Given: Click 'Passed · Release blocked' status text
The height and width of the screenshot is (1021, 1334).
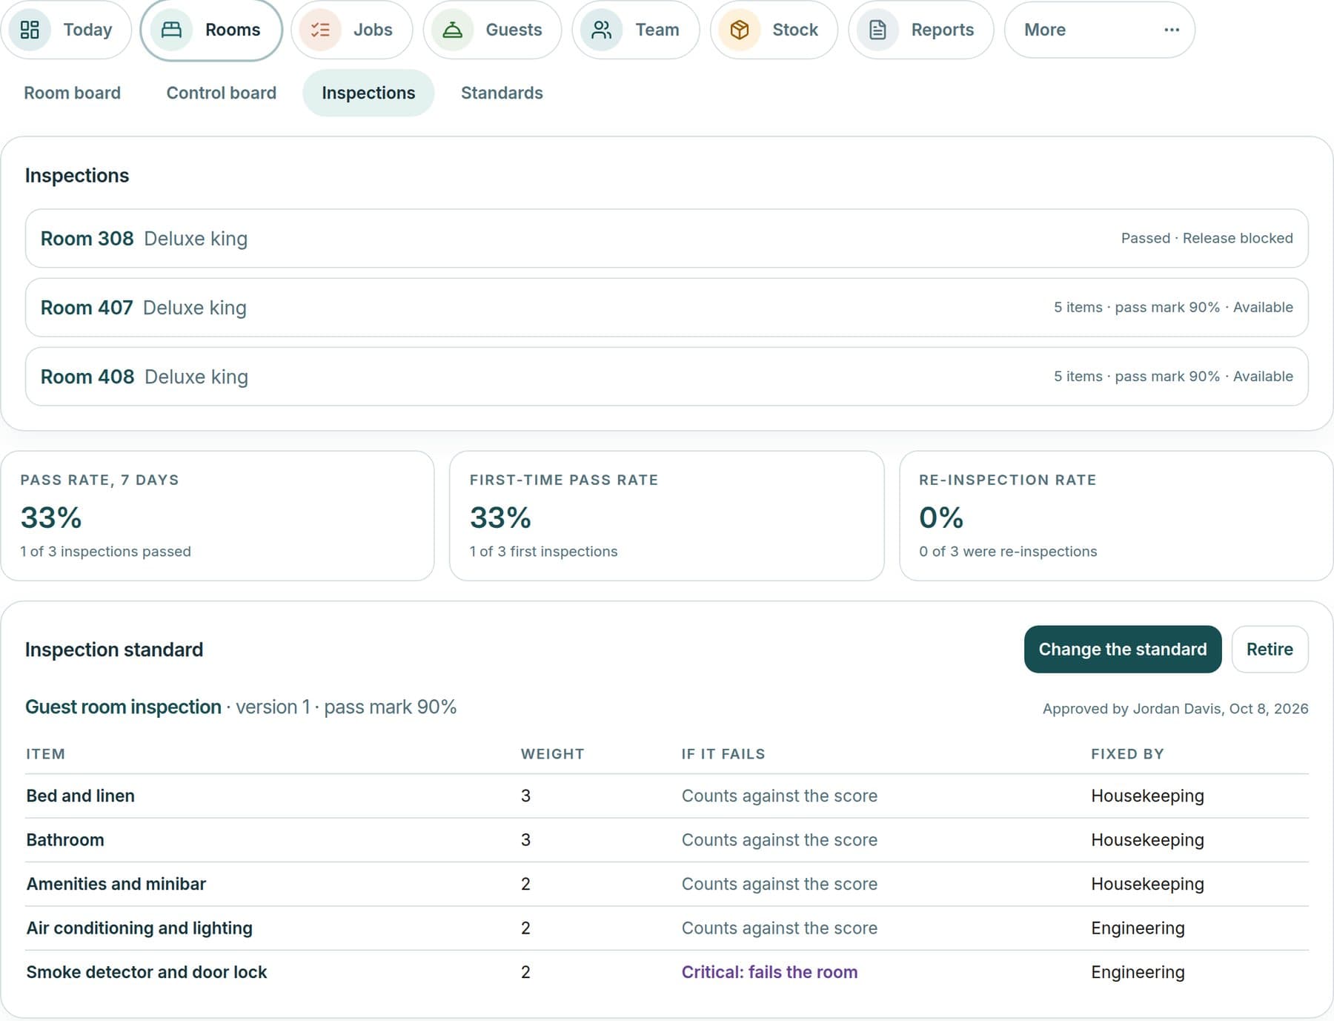Looking at the screenshot, I should click(1207, 238).
